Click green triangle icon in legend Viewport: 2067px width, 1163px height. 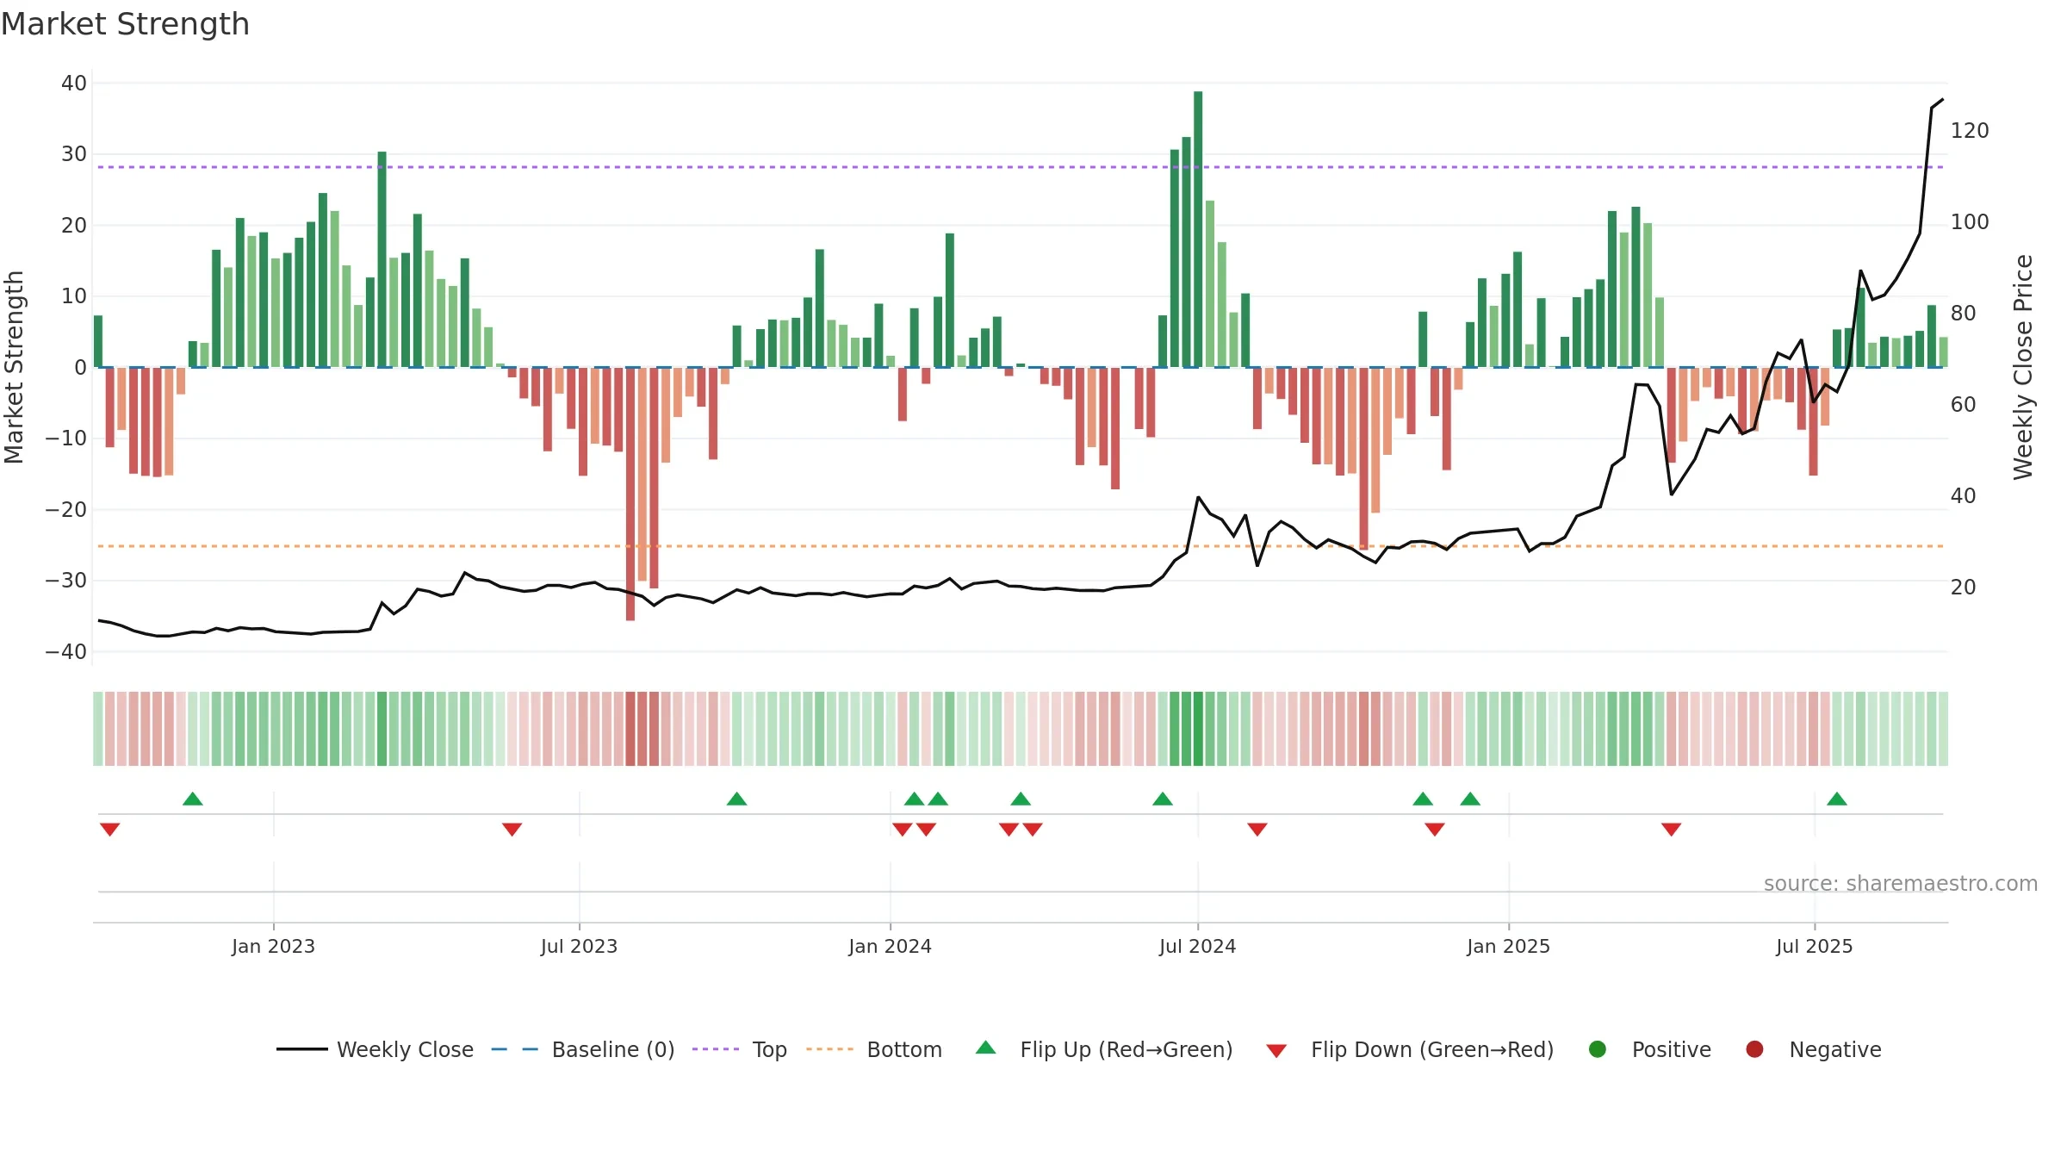(x=986, y=1048)
